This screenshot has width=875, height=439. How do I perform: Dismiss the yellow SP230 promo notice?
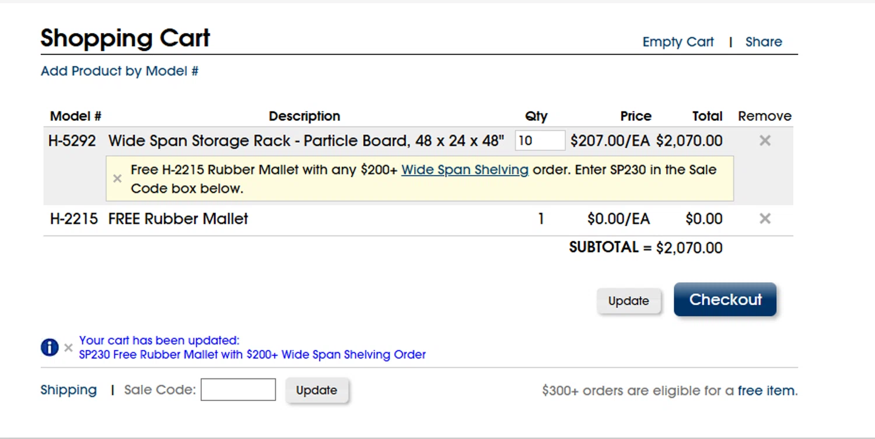[117, 179]
